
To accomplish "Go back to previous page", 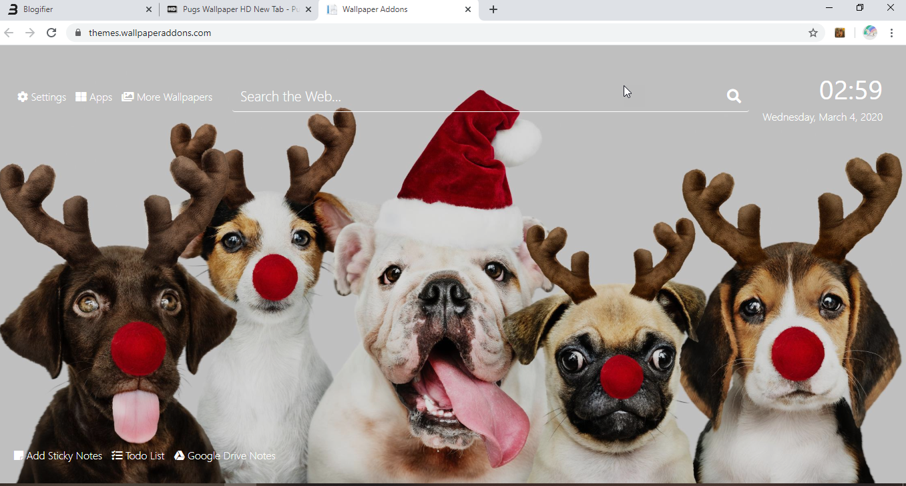I will point(9,33).
